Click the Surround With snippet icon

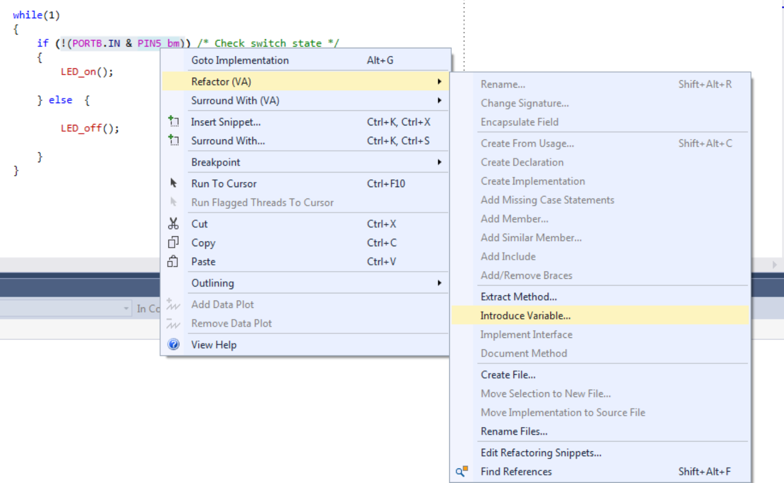click(x=174, y=140)
